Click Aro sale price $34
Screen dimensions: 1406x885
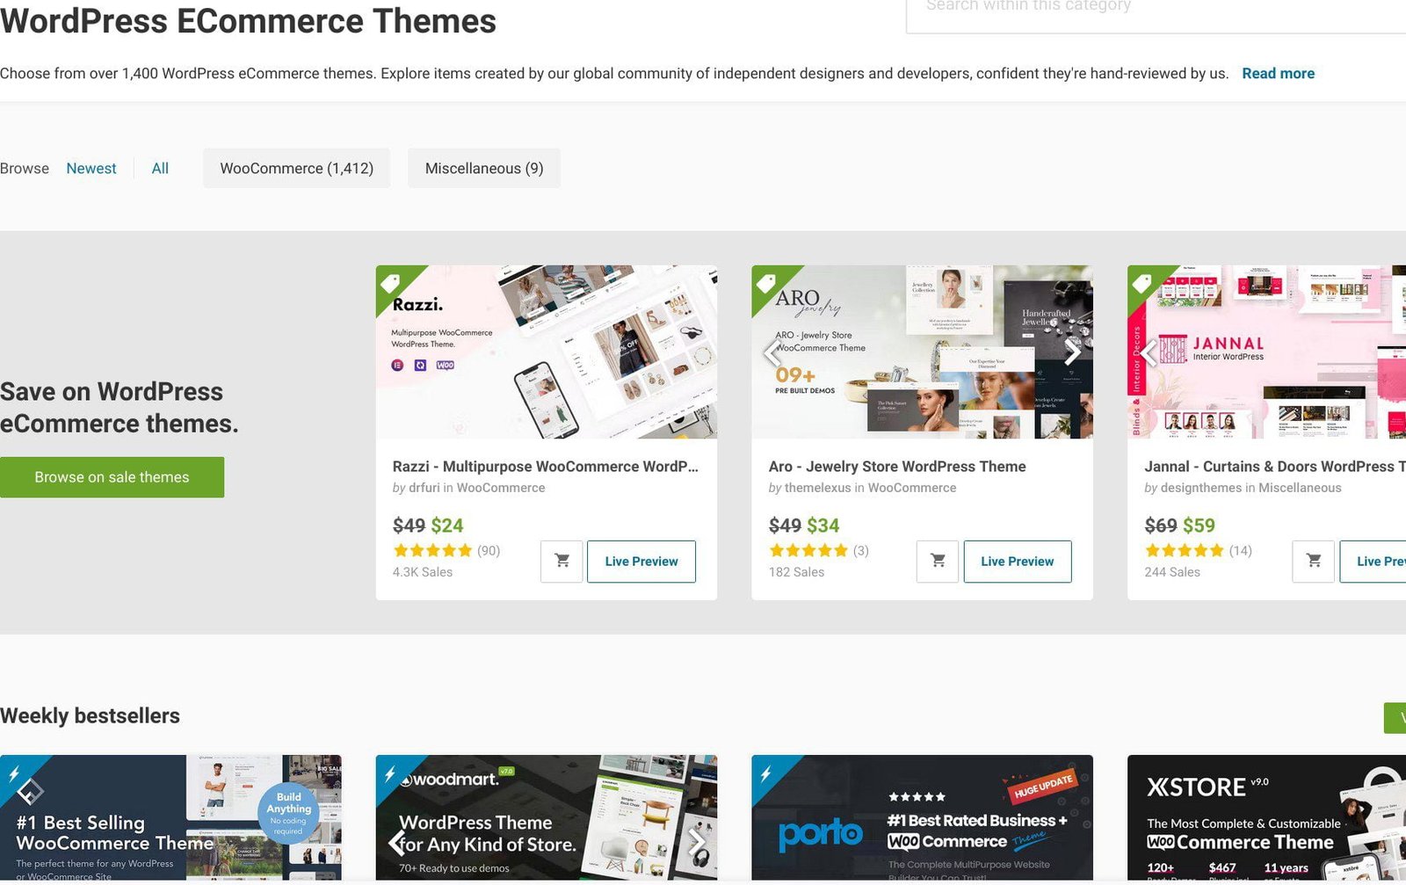tap(823, 526)
